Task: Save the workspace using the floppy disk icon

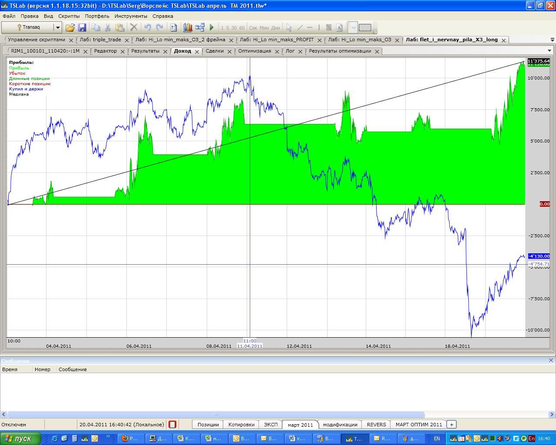Action: [82, 27]
